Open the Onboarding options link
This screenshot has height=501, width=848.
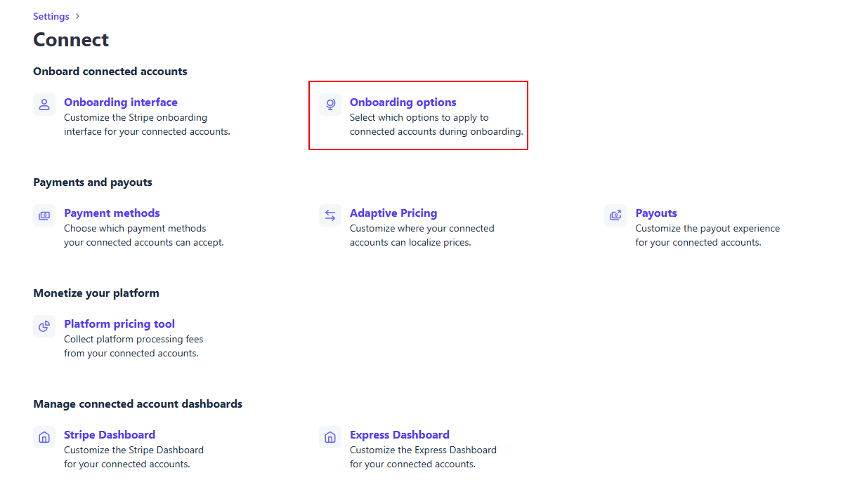click(403, 102)
